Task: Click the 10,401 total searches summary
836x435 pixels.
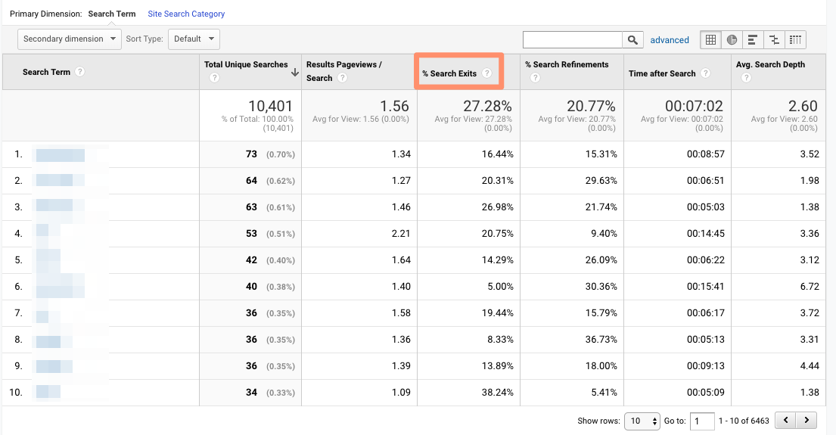Action: [x=270, y=106]
